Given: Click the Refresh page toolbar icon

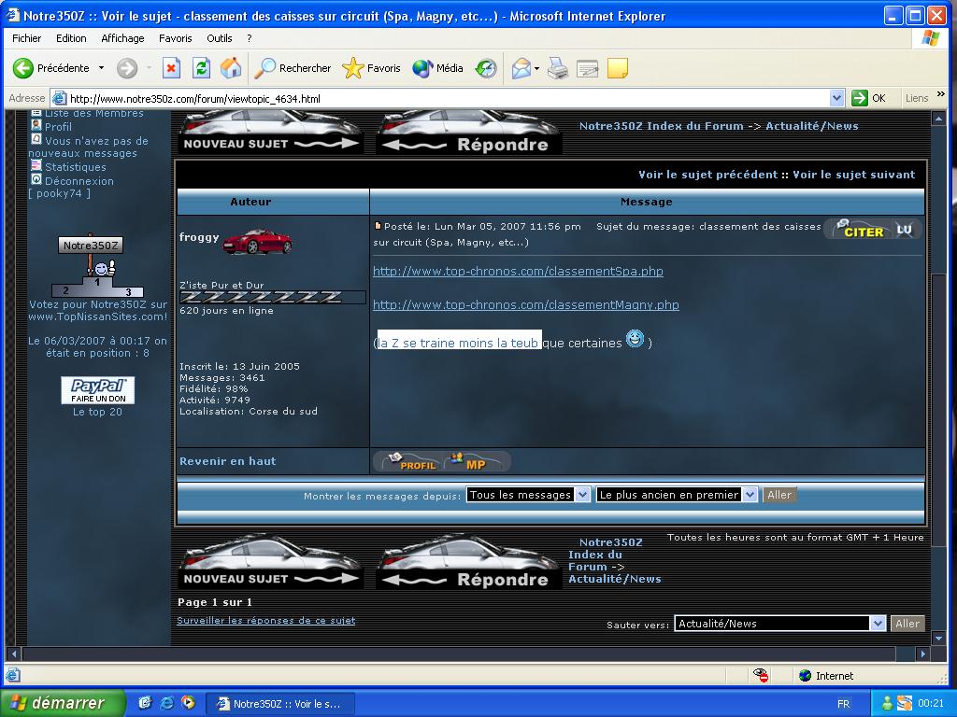Looking at the screenshot, I should click(201, 68).
